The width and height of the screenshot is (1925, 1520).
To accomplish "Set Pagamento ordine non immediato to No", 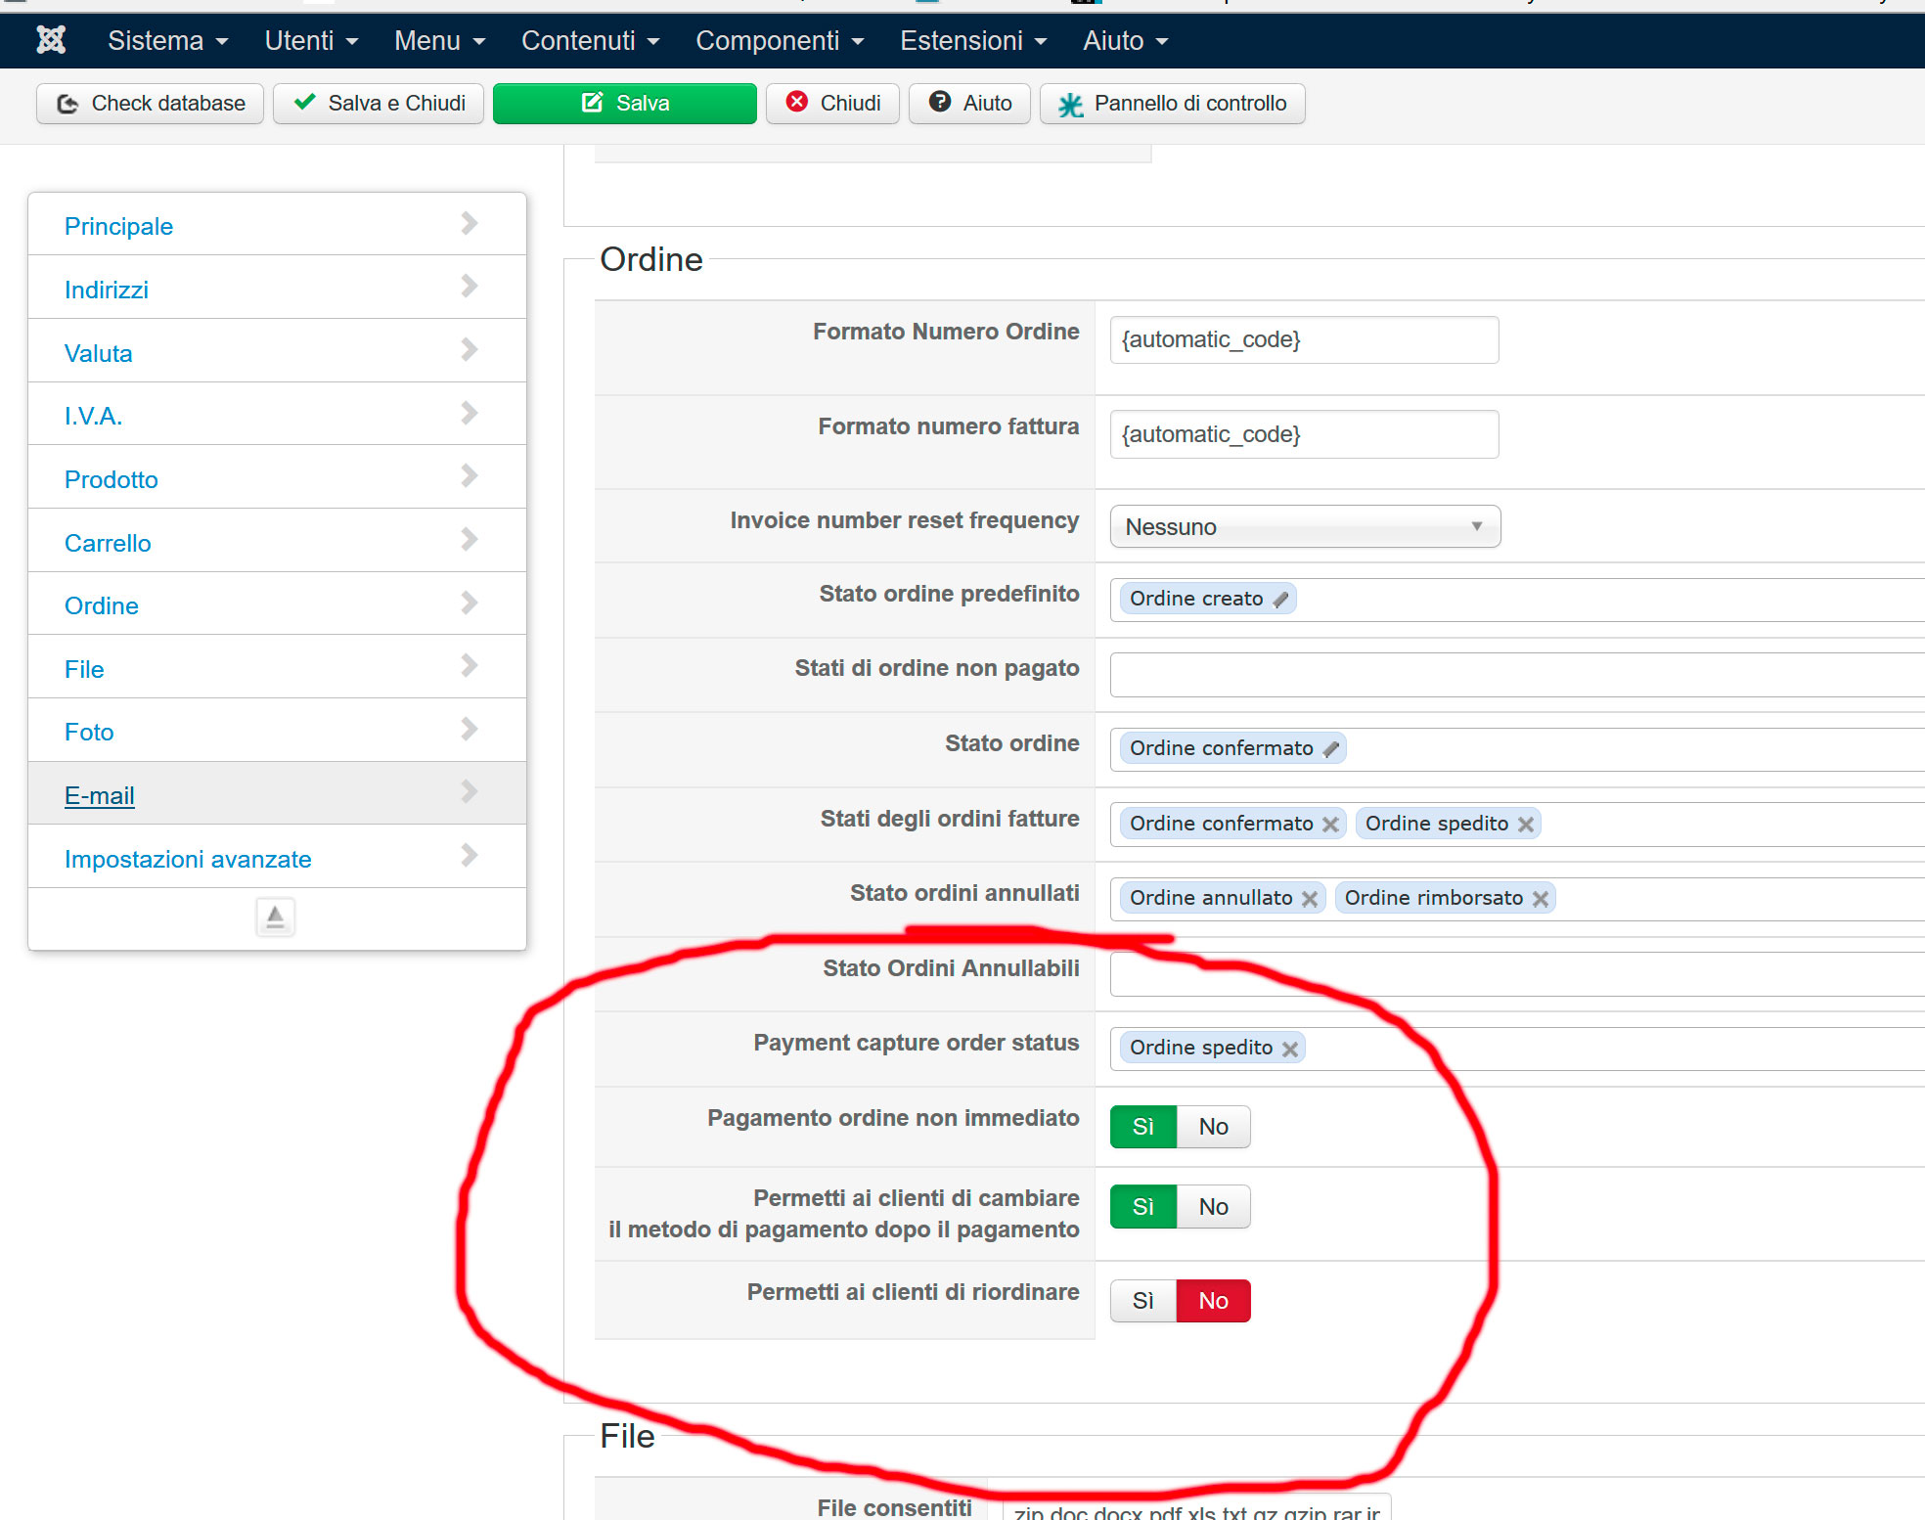I will tap(1213, 1127).
